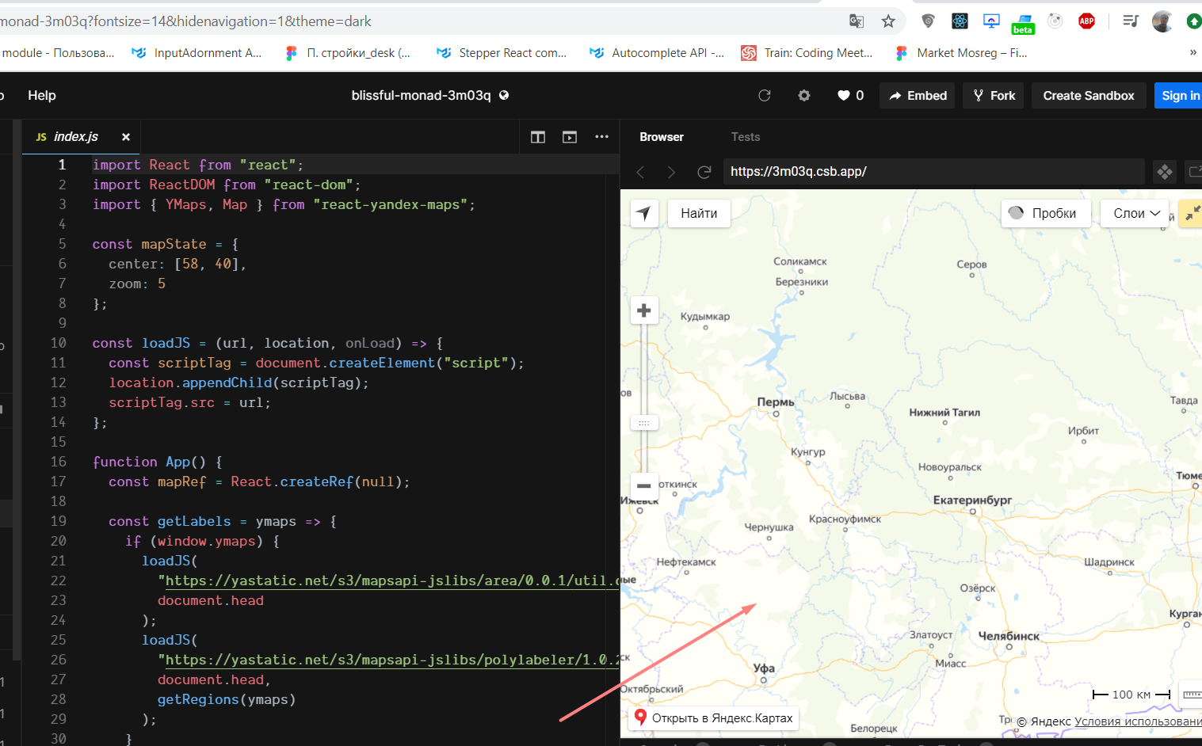
Task: Refresh the browser preview pane
Action: click(x=704, y=171)
